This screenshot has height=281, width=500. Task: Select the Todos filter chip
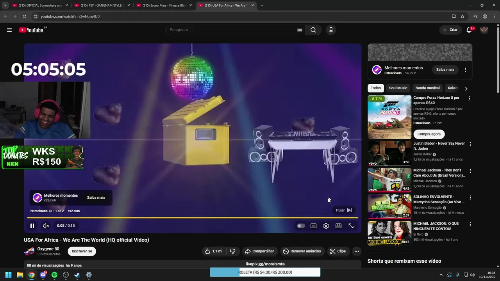tap(376, 88)
